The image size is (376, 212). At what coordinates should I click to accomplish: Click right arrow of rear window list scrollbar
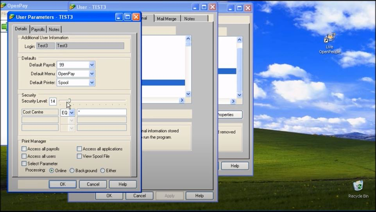click(233, 102)
